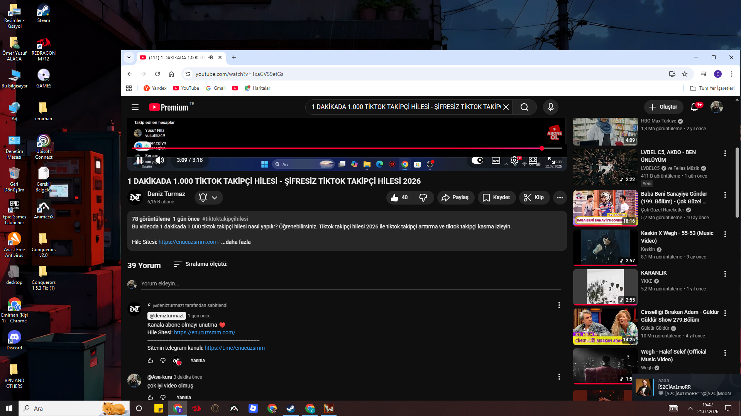Mute the YouTube player volume icon
741x416 pixels.
[x=160, y=160]
